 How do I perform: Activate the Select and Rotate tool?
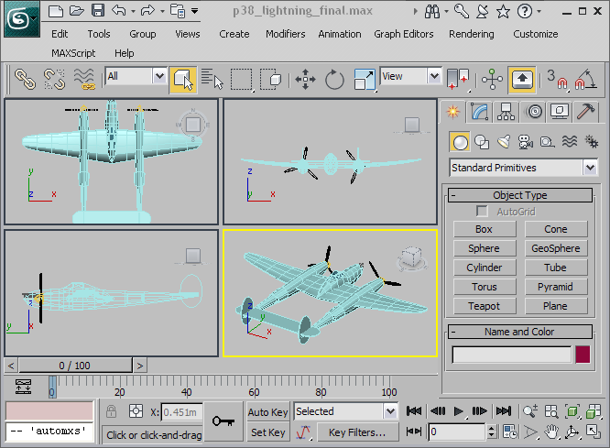[x=334, y=80]
